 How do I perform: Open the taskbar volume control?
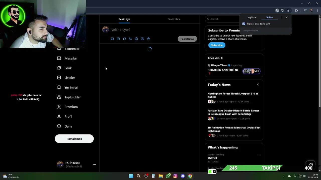point(304,176)
